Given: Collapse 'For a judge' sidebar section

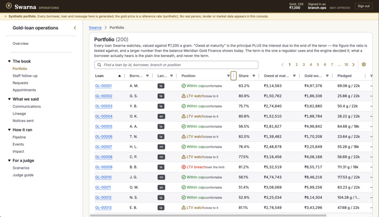Looking at the screenshot, I should pos(9,161).
